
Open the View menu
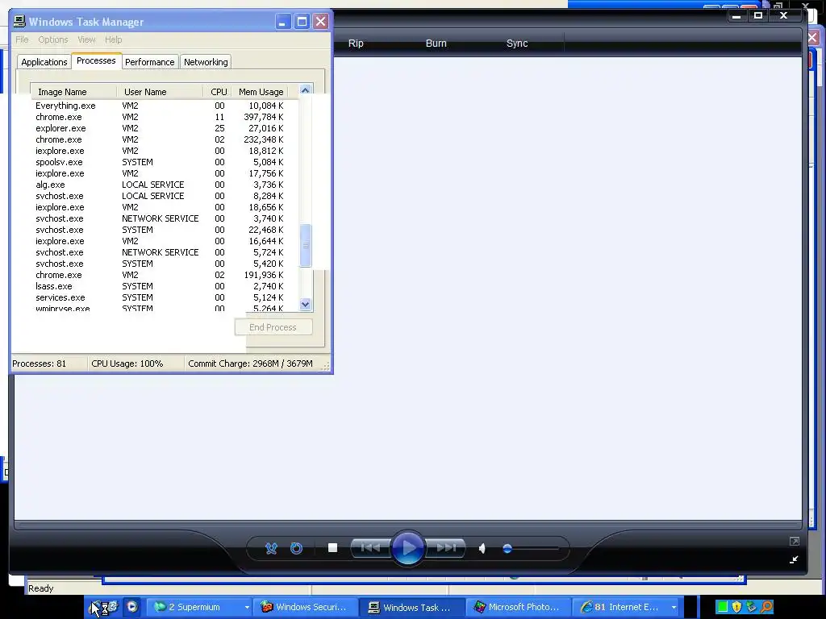(86, 39)
